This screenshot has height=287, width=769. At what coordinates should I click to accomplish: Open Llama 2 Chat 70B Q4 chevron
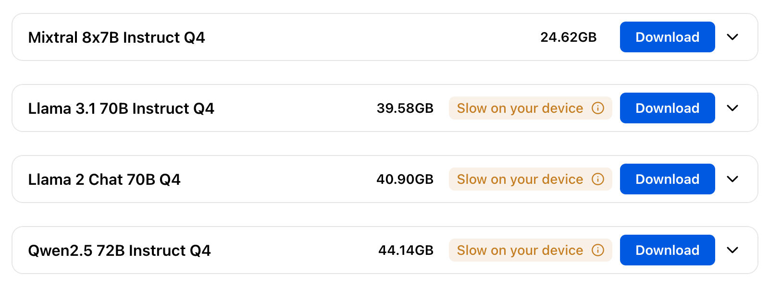(732, 179)
